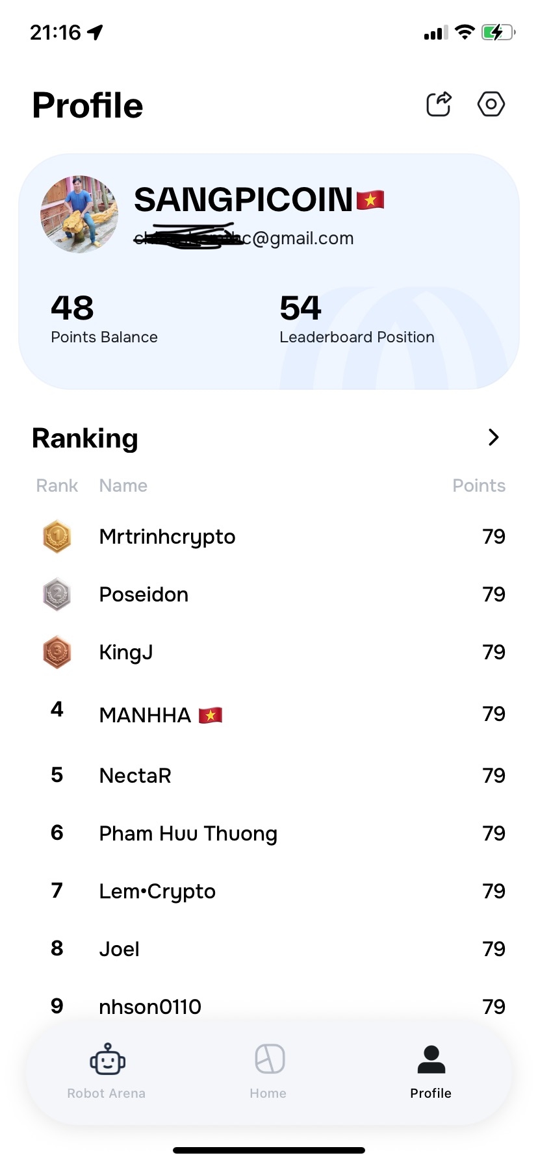Expand full Ranking list with chevron
The width and height of the screenshot is (538, 1164).
click(x=494, y=438)
